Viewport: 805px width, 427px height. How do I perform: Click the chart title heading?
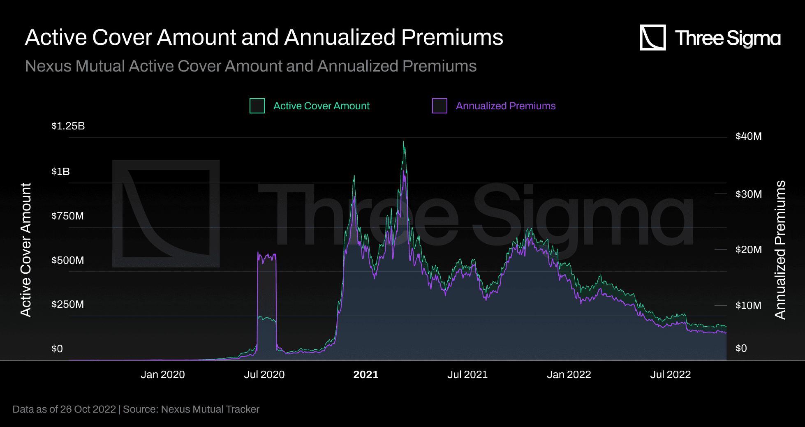pyautogui.click(x=264, y=37)
